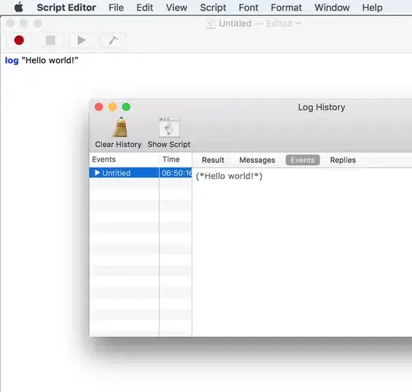412x392 pixels.
Task: Click the Stop script button
Action: click(50, 40)
